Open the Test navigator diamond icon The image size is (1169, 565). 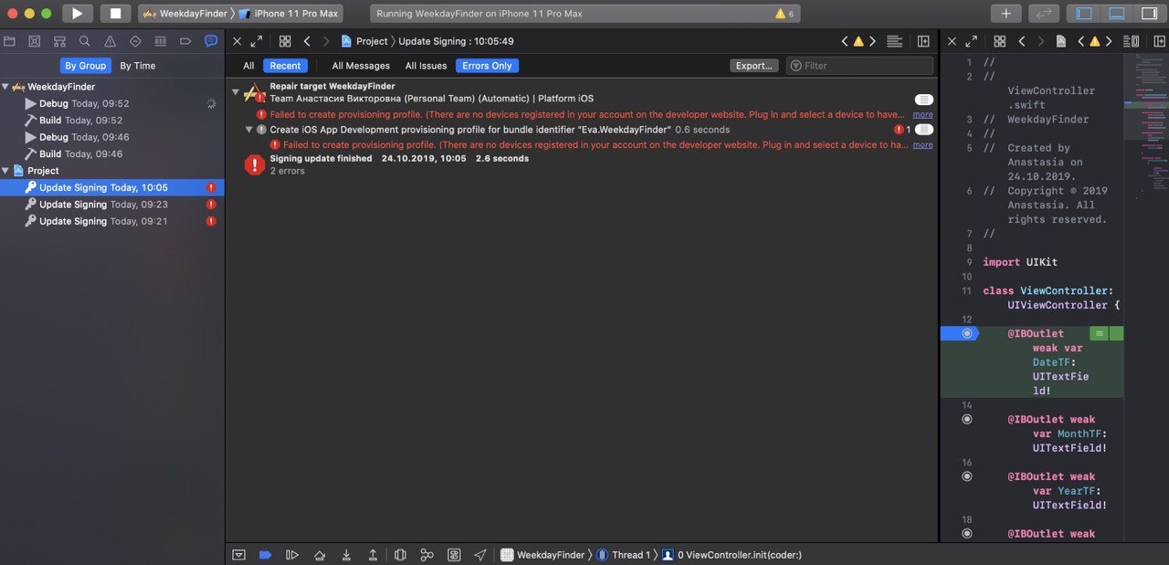click(135, 41)
